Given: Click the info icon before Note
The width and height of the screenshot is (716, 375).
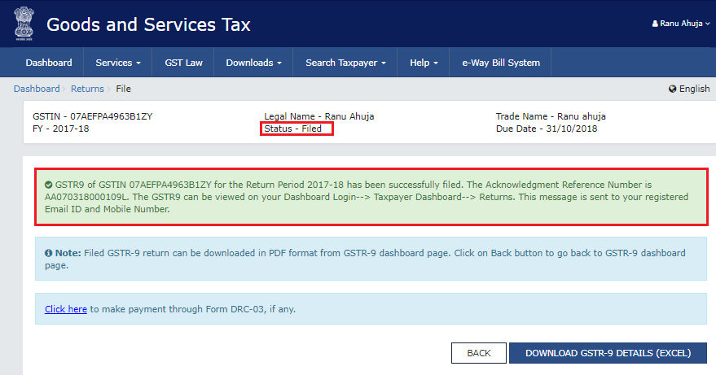Looking at the screenshot, I should tap(48, 253).
